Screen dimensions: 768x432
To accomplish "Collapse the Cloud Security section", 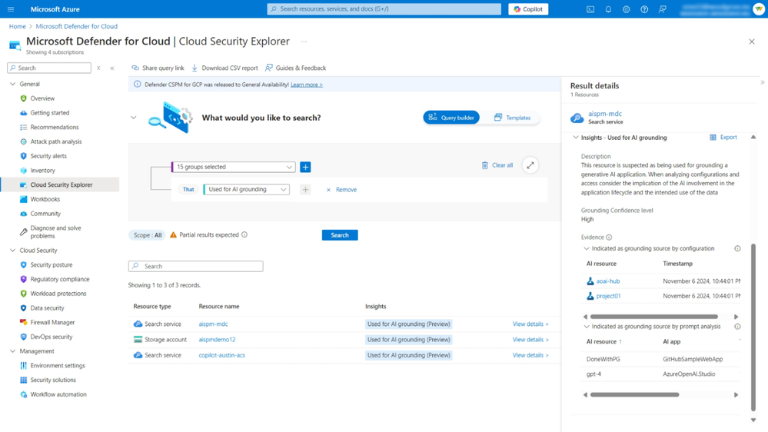I will [13, 251].
